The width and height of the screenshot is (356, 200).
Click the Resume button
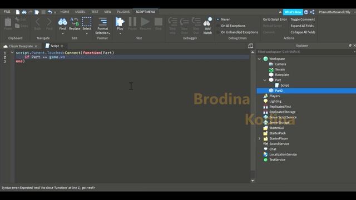point(145,22)
